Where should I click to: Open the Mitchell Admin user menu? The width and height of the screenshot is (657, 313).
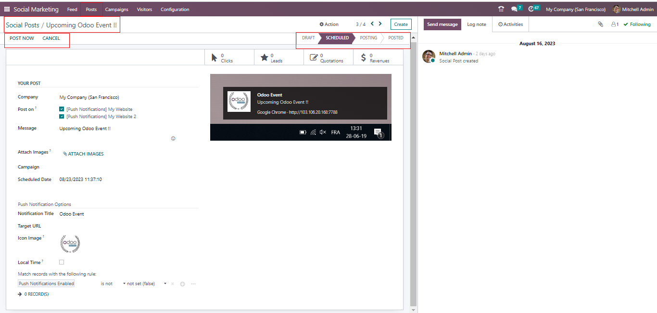633,9
